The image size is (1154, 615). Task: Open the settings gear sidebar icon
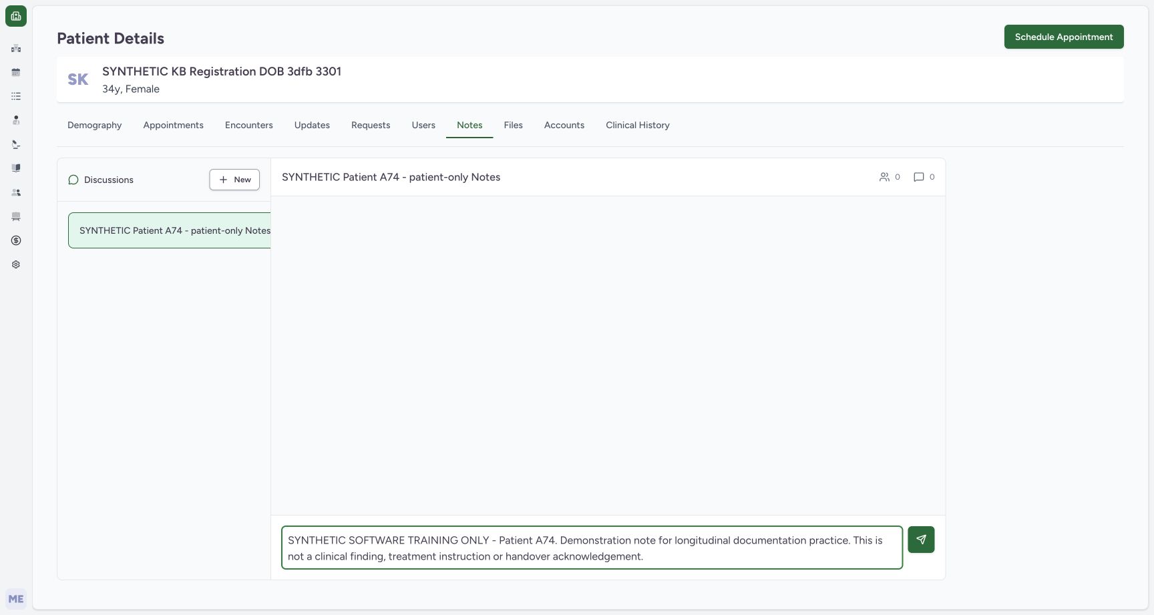(x=16, y=264)
